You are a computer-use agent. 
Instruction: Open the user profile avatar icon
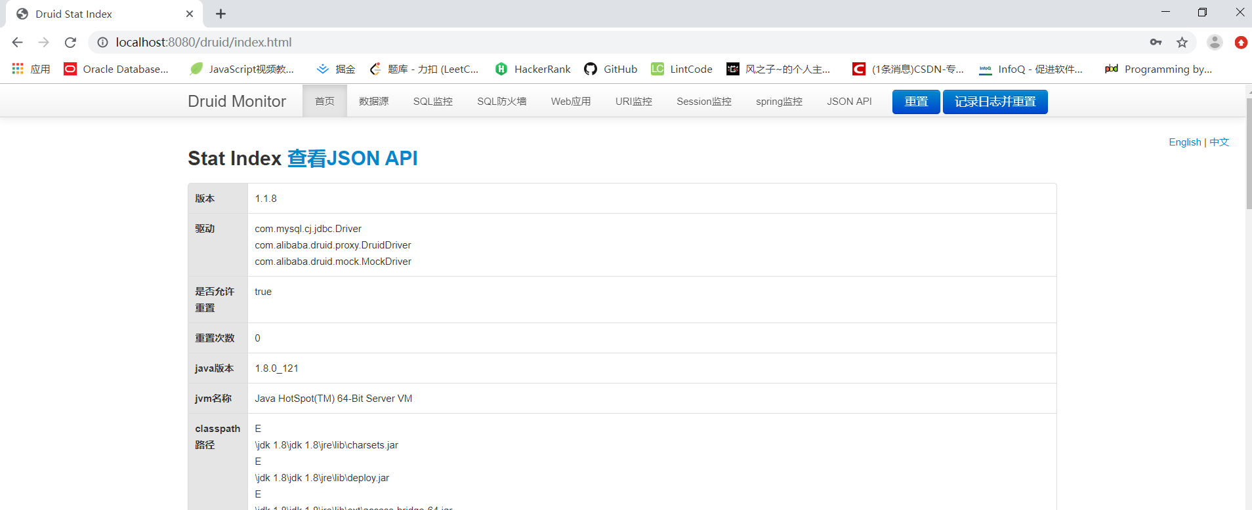1215,42
